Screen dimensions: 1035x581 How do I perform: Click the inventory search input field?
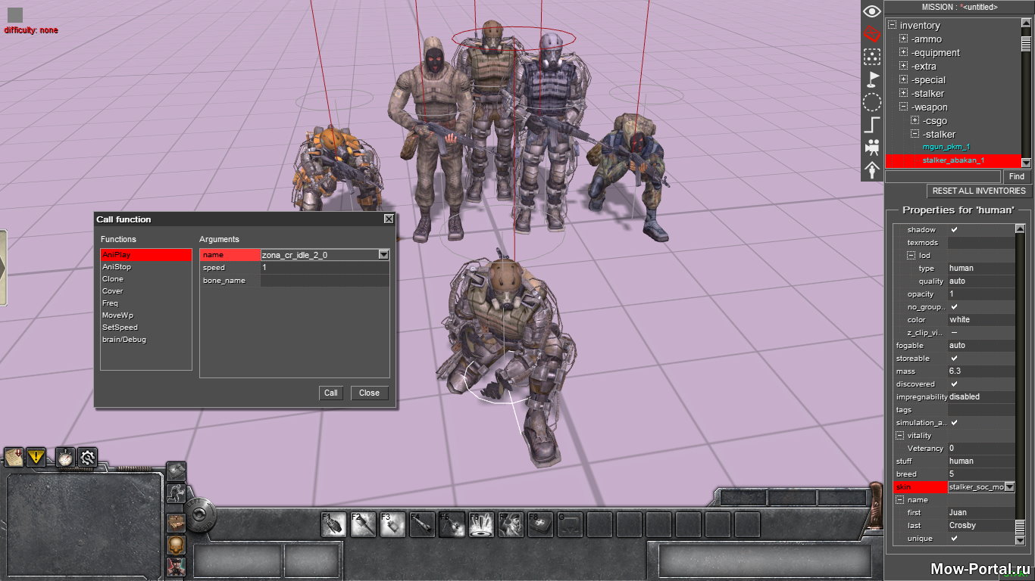(x=943, y=176)
